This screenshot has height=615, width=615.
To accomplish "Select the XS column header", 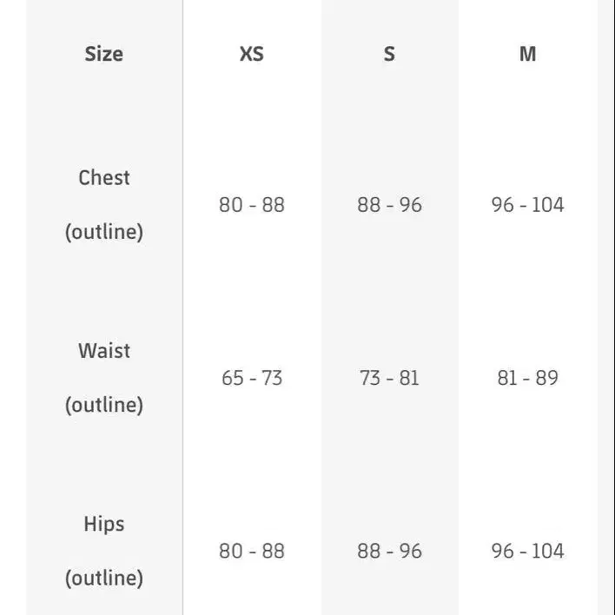I will click(252, 54).
